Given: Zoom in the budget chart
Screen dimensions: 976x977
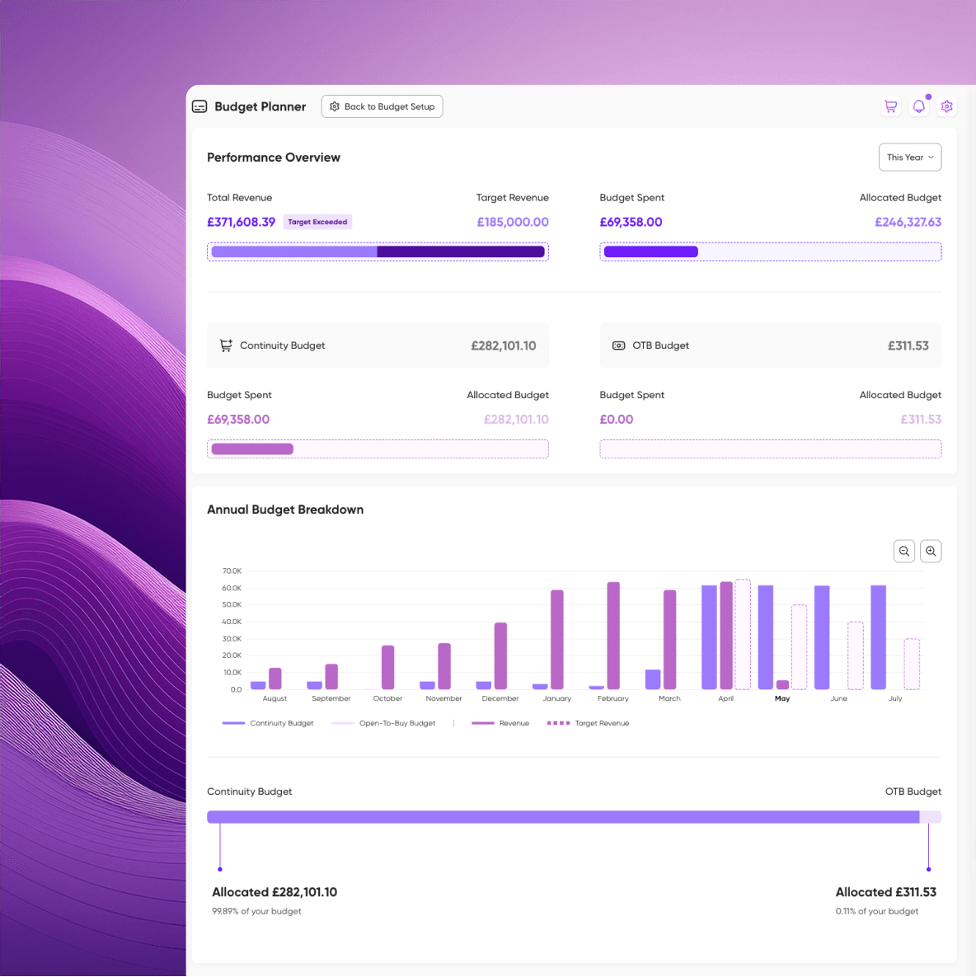Looking at the screenshot, I should [931, 551].
